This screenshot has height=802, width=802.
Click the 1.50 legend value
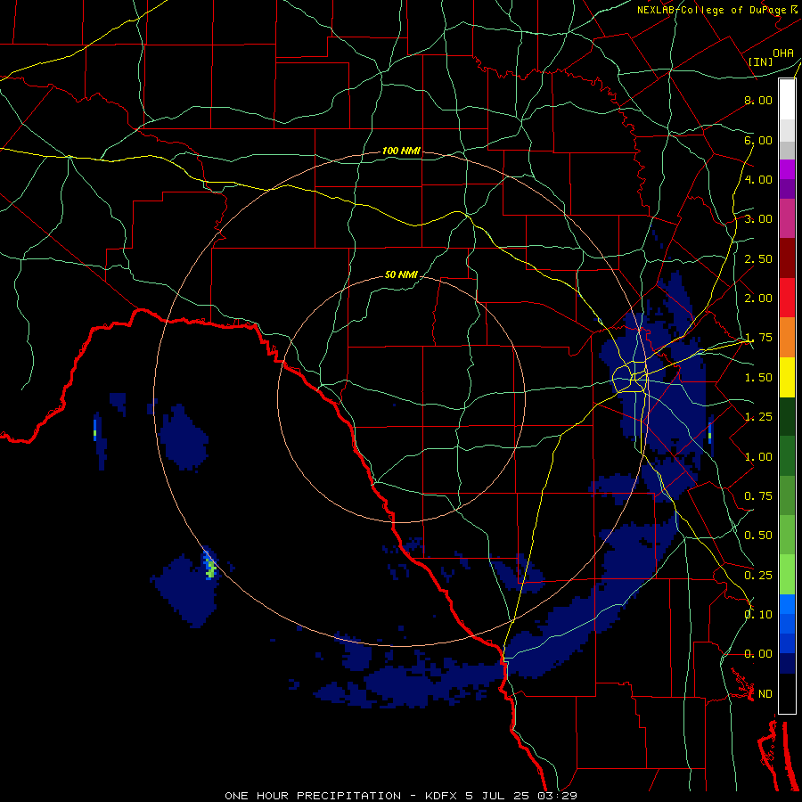758,378
